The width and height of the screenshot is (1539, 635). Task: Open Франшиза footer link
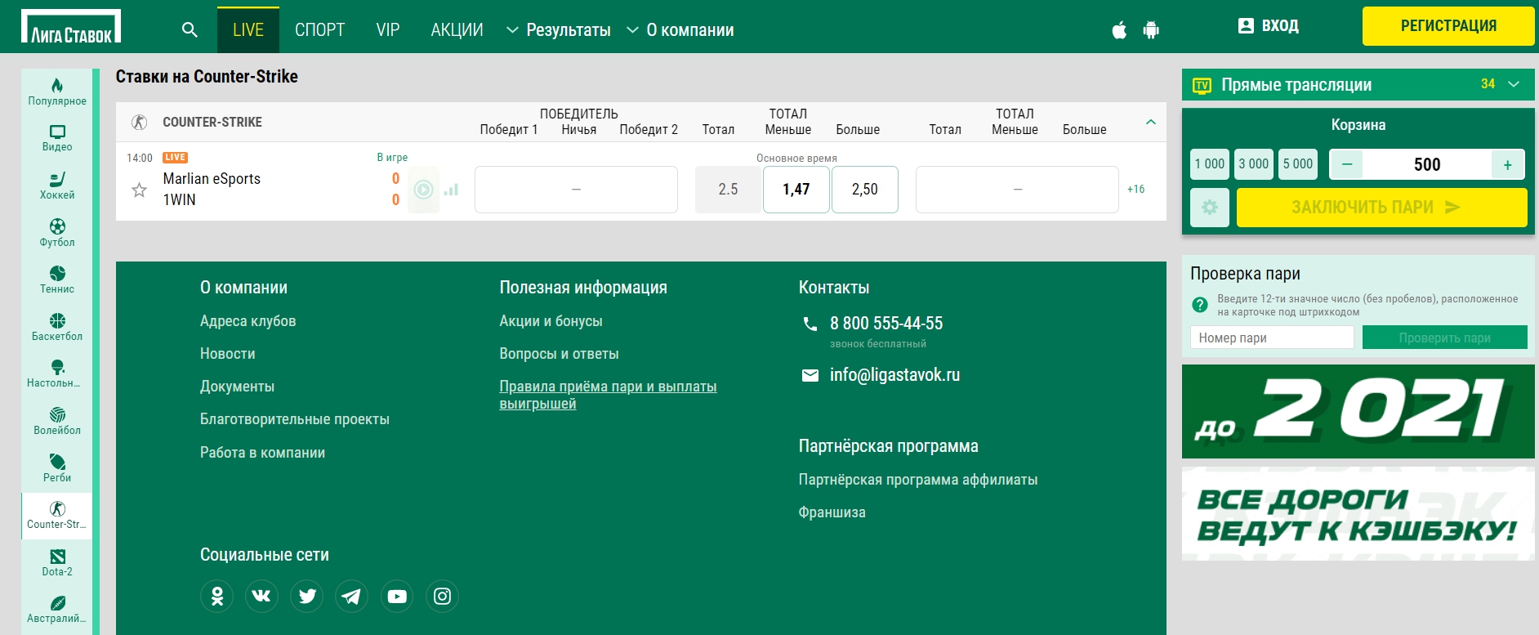tap(832, 512)
